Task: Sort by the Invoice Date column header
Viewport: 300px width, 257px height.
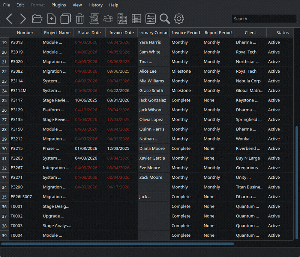Action: pos(121,33)
